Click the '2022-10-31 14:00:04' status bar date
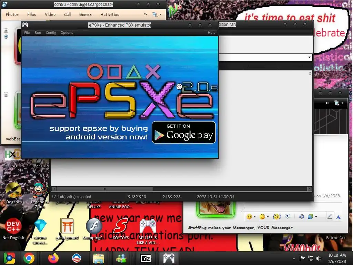 tap(215, 197)
